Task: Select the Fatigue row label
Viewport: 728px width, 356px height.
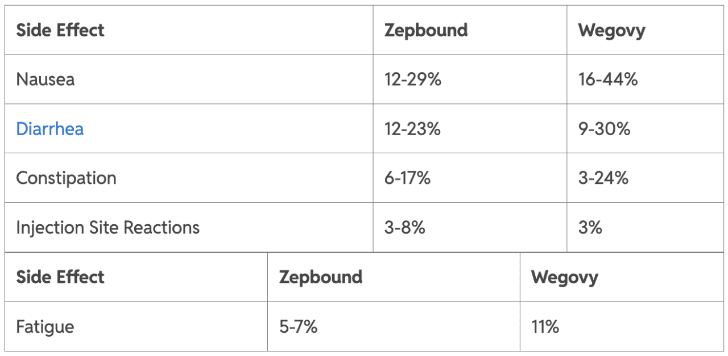Action: (45, 327)
